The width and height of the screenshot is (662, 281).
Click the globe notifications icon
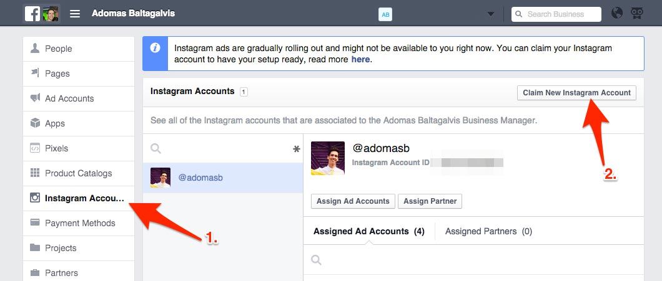[617, 14]
